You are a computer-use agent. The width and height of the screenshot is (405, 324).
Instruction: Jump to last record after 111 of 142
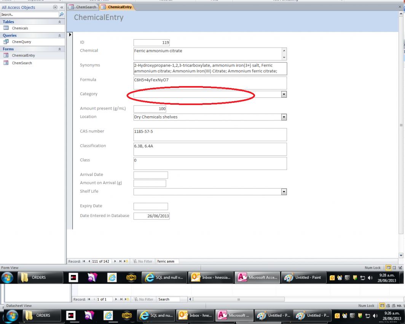(x=120, y=261)
